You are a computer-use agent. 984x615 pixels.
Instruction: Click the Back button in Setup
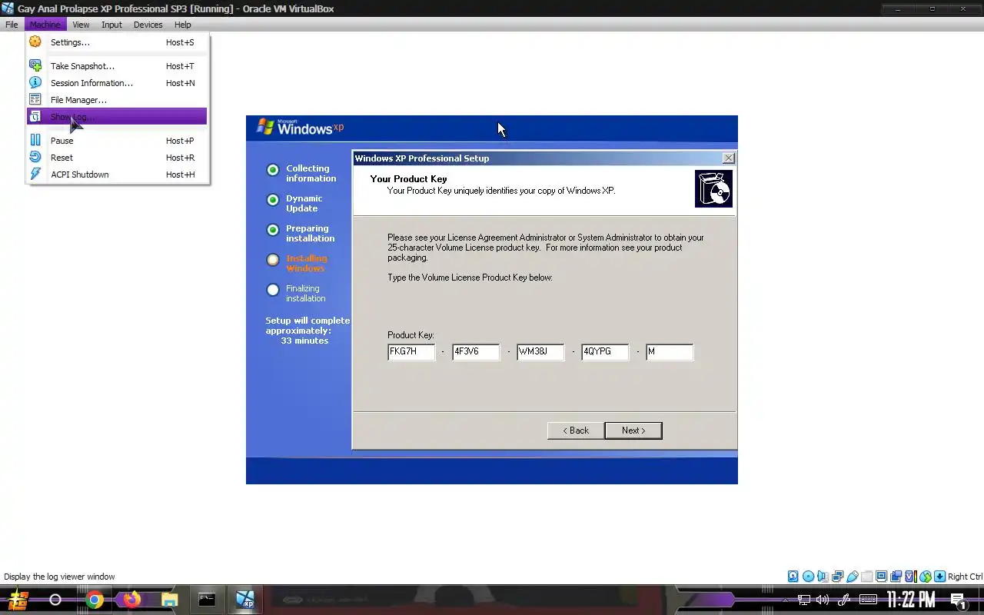(576, 430)
